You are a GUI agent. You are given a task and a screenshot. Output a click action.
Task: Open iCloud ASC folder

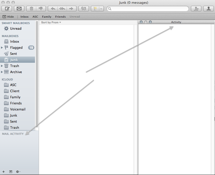pyautogui.click(x=17, y=85)
